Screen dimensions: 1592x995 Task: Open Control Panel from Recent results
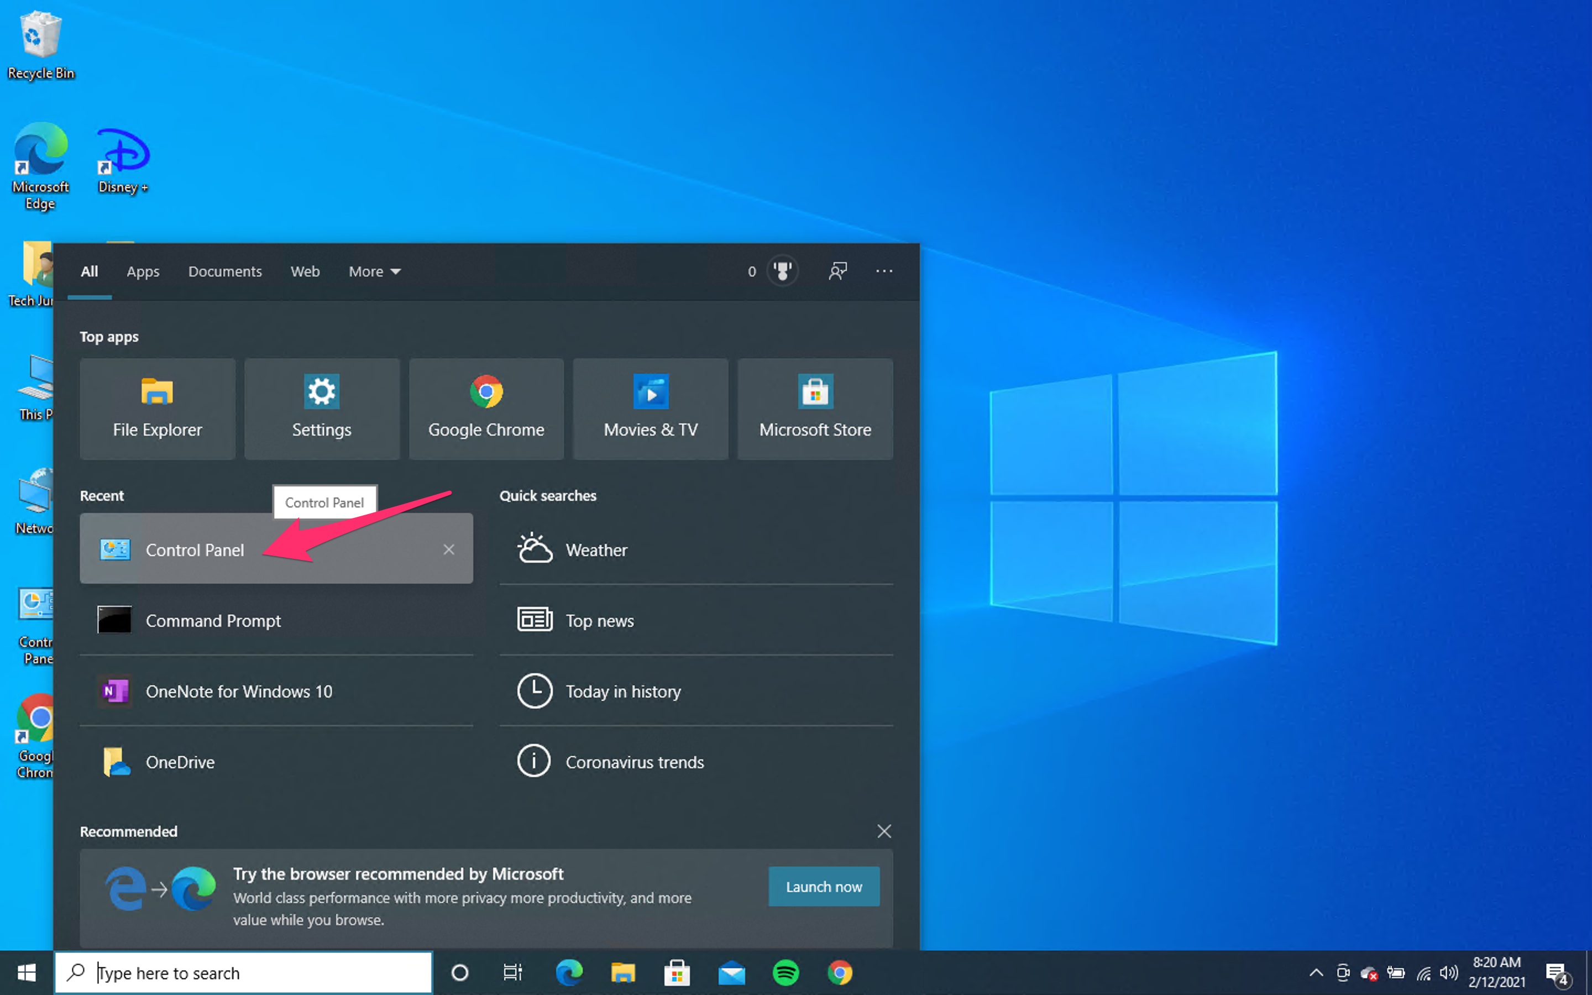click(195, 549)
